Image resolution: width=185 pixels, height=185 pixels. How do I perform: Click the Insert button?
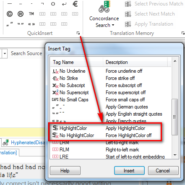129,171
